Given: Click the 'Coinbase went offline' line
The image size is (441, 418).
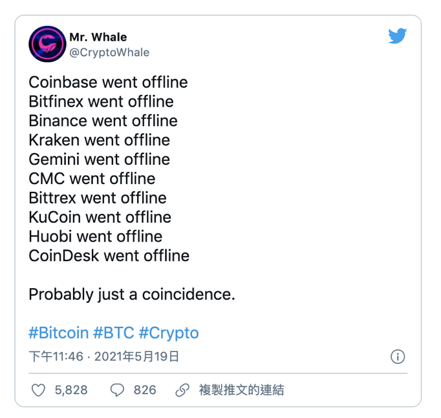Looking at the screenshot, I should 108,82.
